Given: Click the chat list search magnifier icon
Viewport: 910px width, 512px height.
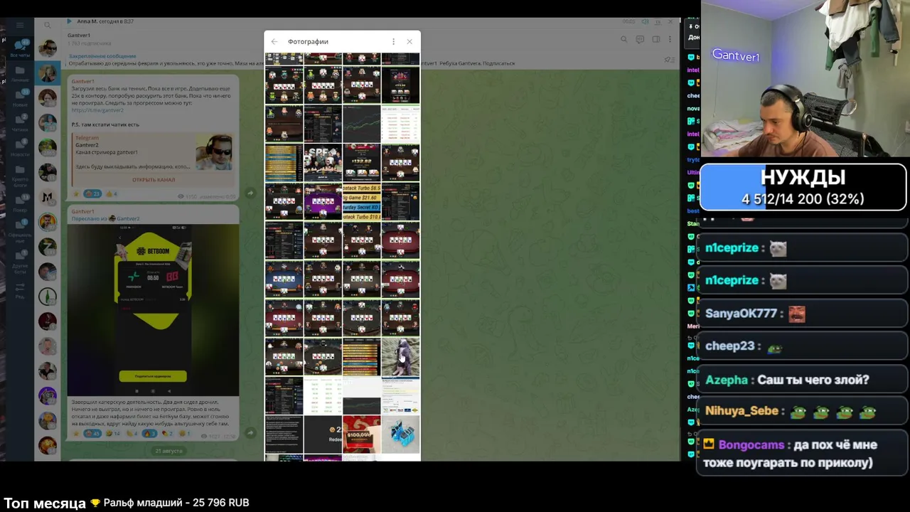Looking at the screenshot, I should pyautogui.click(x=48, y=25).
